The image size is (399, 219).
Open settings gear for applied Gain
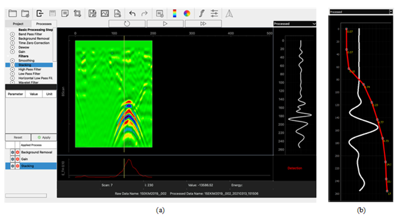coord(12,159)
